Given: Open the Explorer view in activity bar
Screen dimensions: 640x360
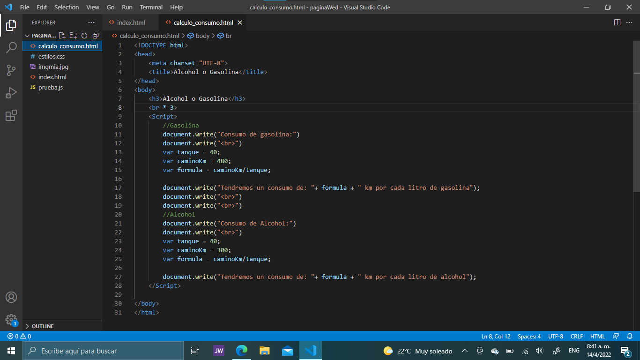Looking at the screenshot, I should pos(11,25).
